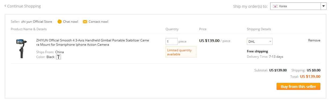
Task: Open the zhi yun Official Store seller page
Action: pyautogui.click(x=37, y=22)
